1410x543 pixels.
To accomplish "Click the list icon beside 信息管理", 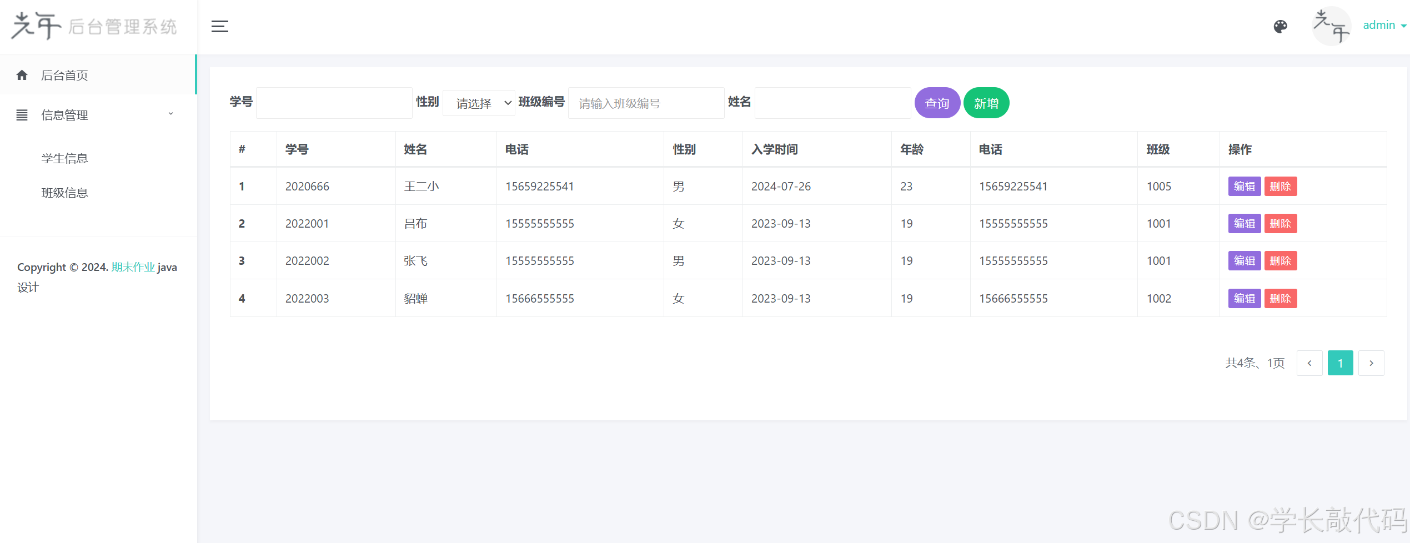I will (22, 115).
